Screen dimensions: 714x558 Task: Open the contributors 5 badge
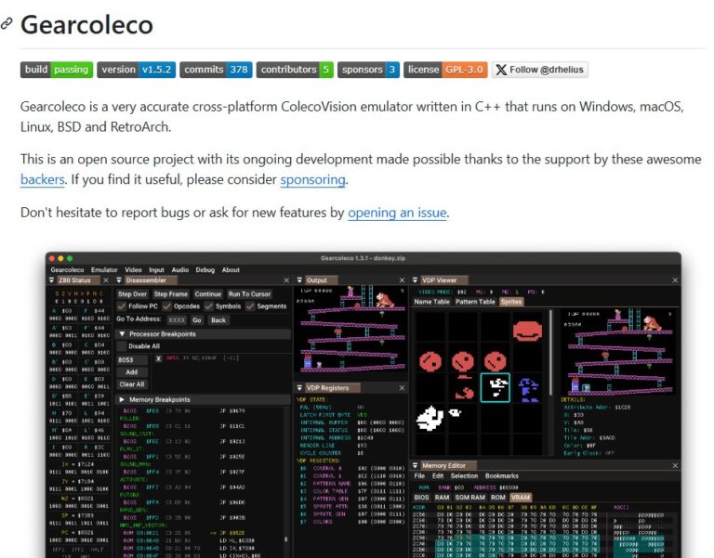(295, 70)
